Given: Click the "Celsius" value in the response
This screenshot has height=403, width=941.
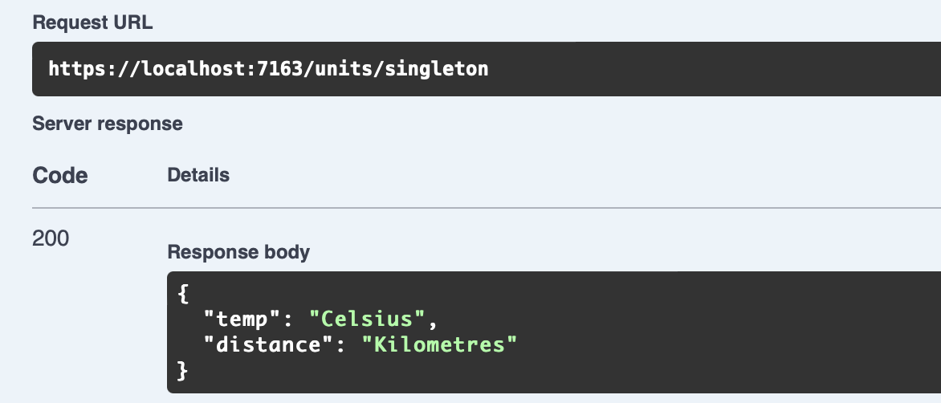Looking at the screenshot, I should click(x=367, y=319).
